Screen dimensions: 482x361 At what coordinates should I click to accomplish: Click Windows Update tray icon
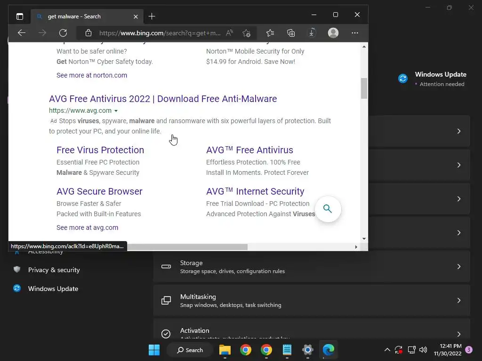(x=399, y=350)
